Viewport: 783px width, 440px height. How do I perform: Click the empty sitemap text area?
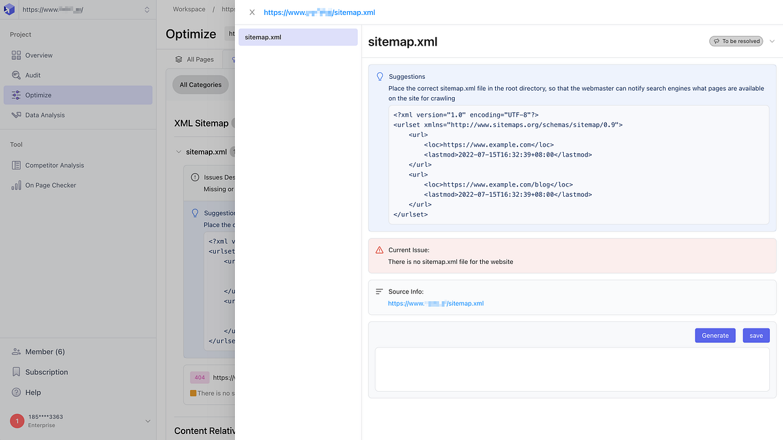coord(572,370)
